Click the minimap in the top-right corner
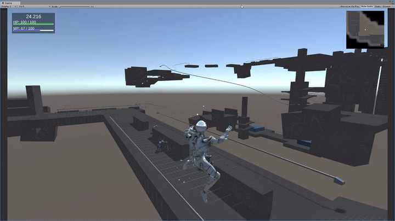Screen dimensions: 395x221 pos(365,30)
